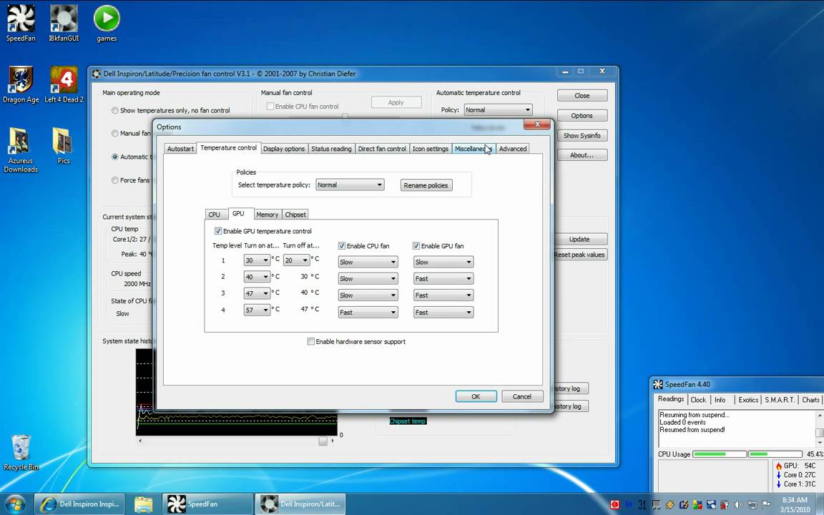Open level 1 Turn on temperature dropdown
This screenshot has height=515, width=824.
[257, 260]
